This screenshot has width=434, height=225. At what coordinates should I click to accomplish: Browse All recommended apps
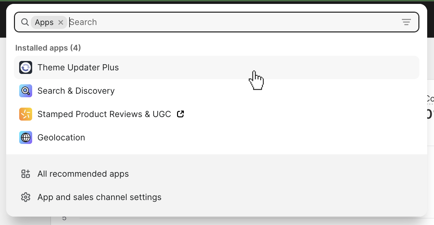point(83,174)
